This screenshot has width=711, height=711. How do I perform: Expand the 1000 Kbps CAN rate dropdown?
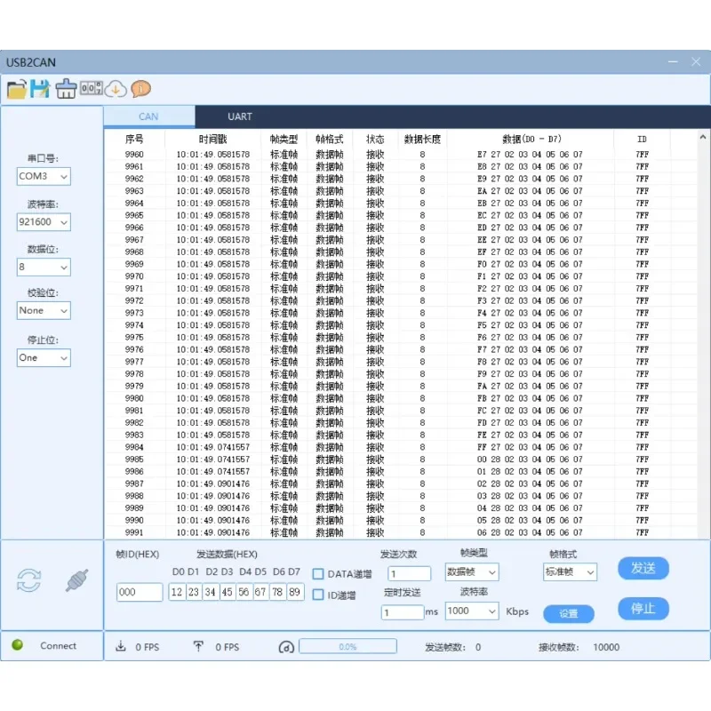pos(471,611)
